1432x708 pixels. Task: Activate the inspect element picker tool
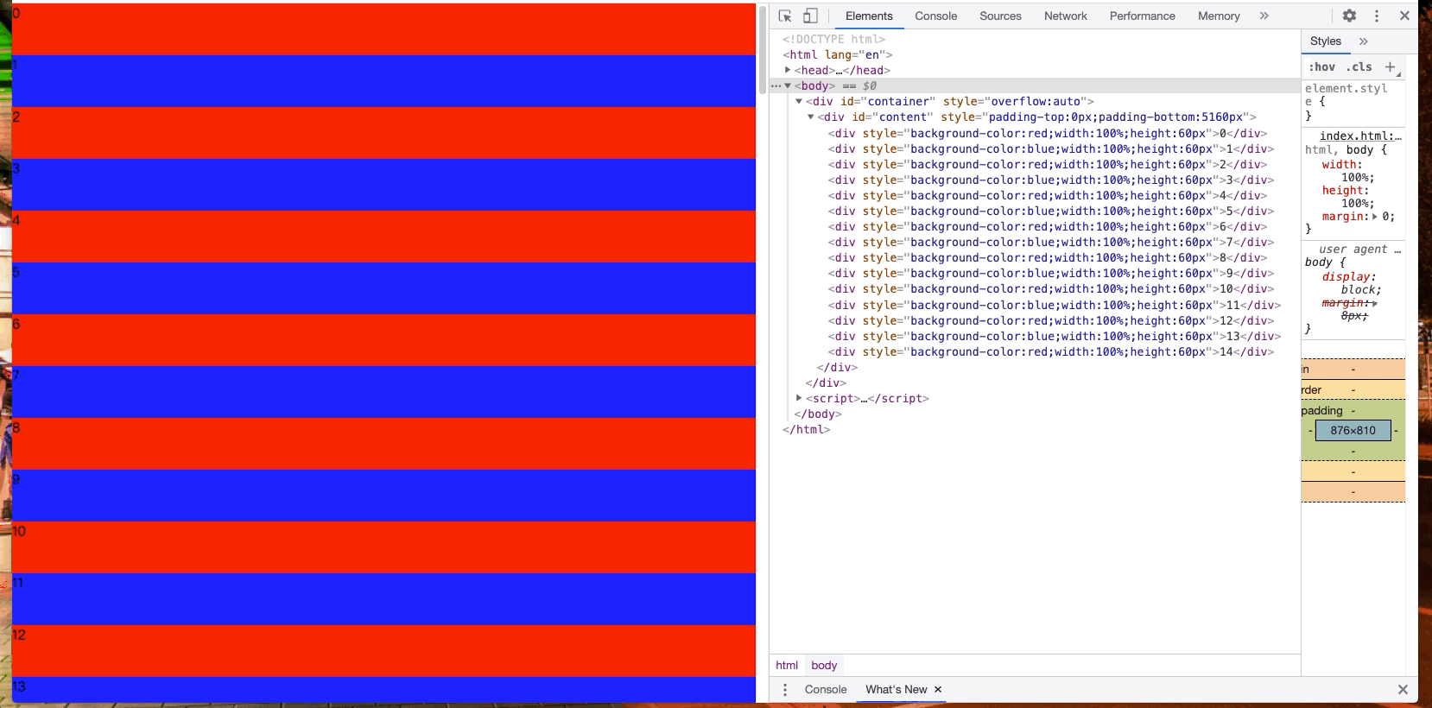click(x=785, y=16)
